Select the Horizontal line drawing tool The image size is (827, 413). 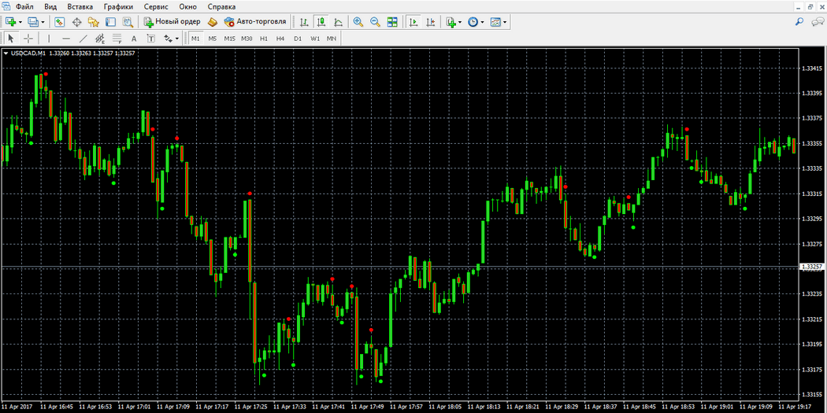point(66,38)
